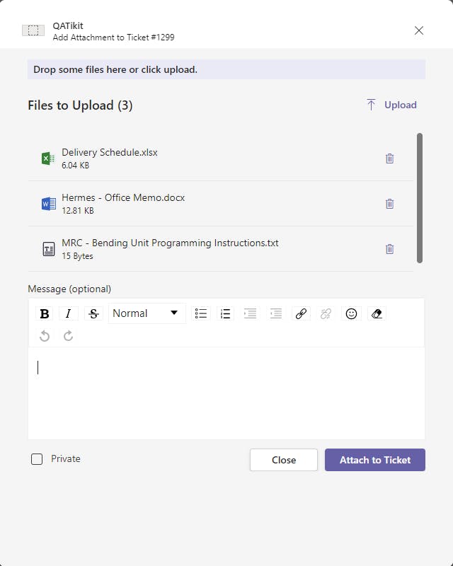Undo the last message edit
453x566 pixels.
tap(45, 335)
